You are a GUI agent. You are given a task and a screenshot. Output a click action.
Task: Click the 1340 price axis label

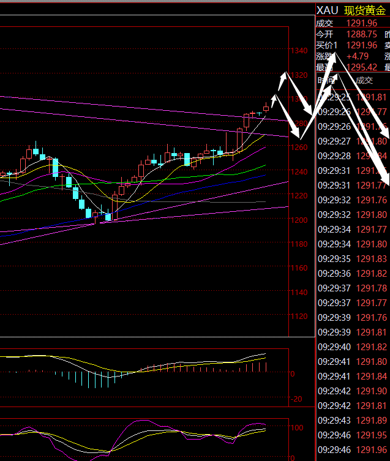tap(299, 51)
